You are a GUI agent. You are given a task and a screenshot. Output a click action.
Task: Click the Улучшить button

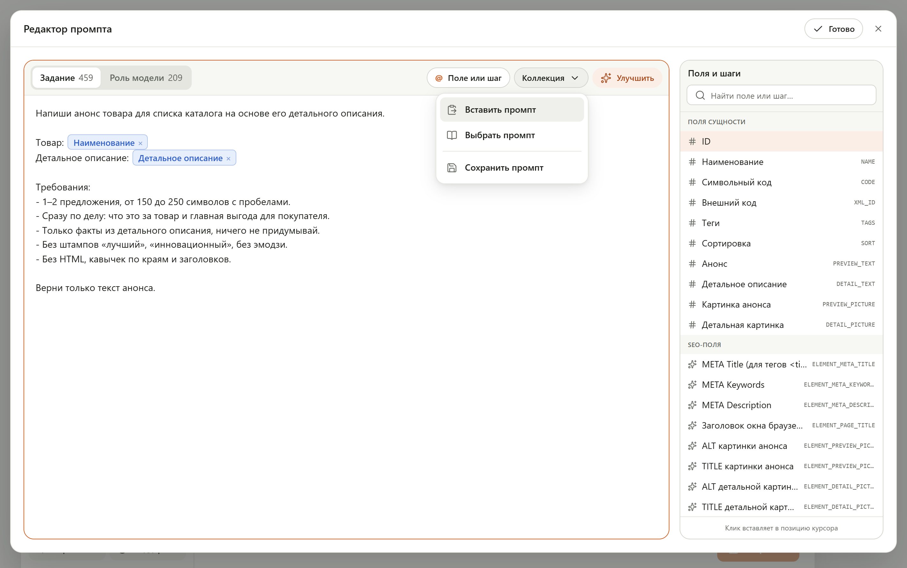pos(627,78)
